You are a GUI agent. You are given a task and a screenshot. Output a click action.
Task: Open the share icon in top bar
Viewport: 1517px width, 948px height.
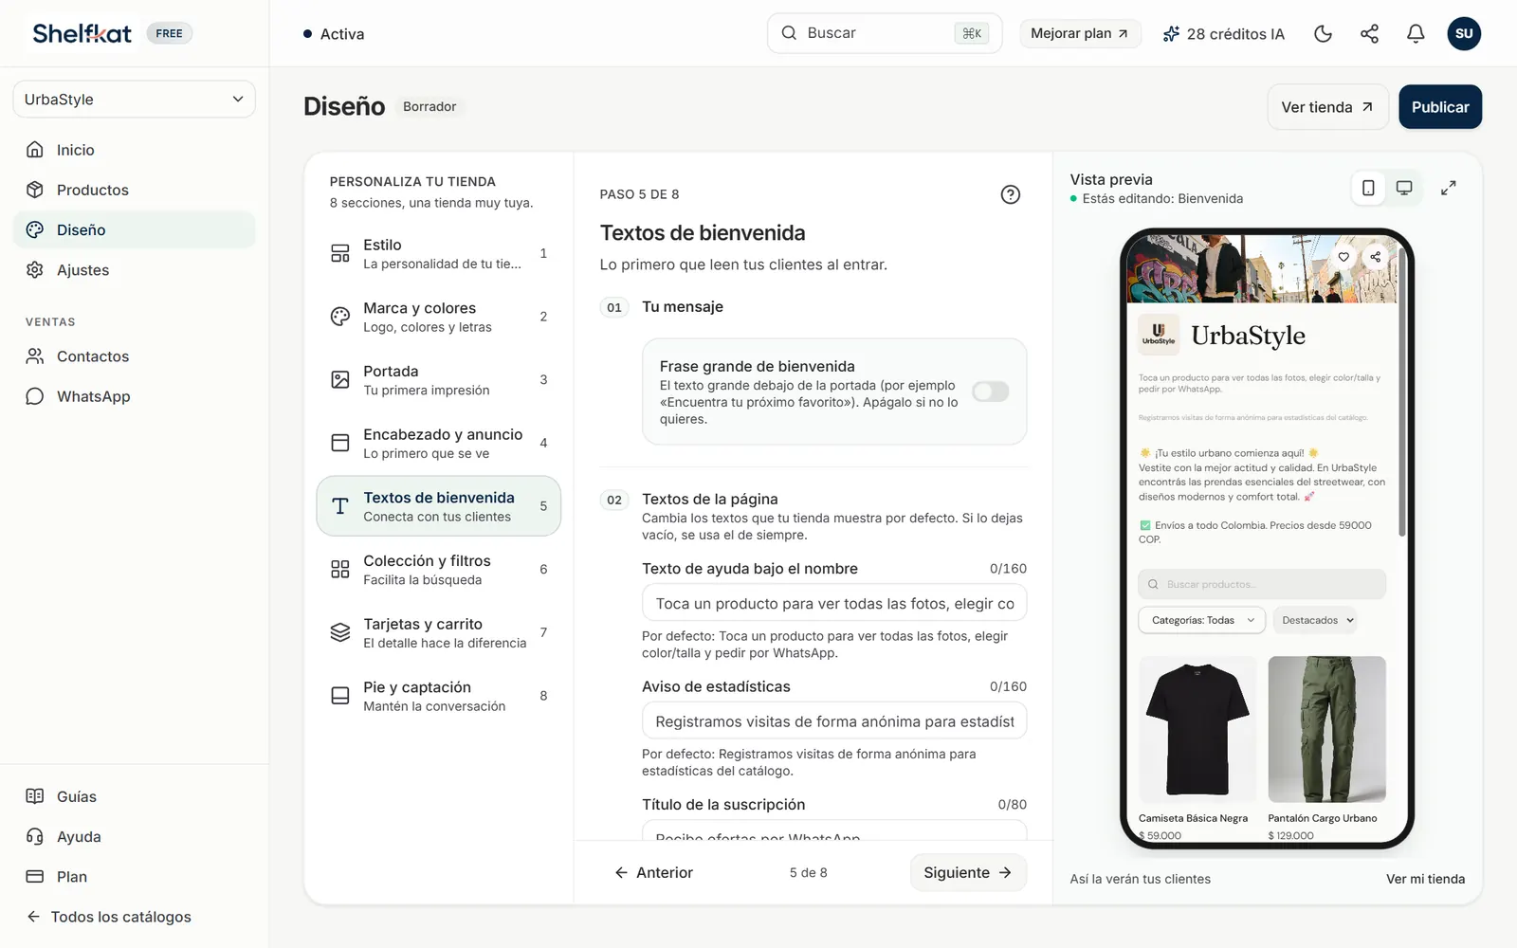click(x=1369, y=34)
